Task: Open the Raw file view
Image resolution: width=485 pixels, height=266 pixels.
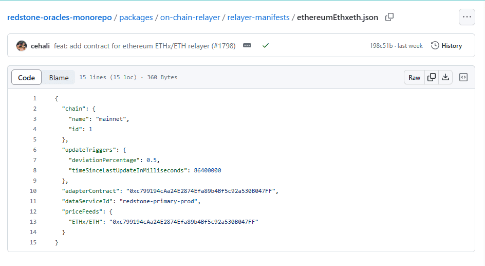Action: [x=414, y=78]
